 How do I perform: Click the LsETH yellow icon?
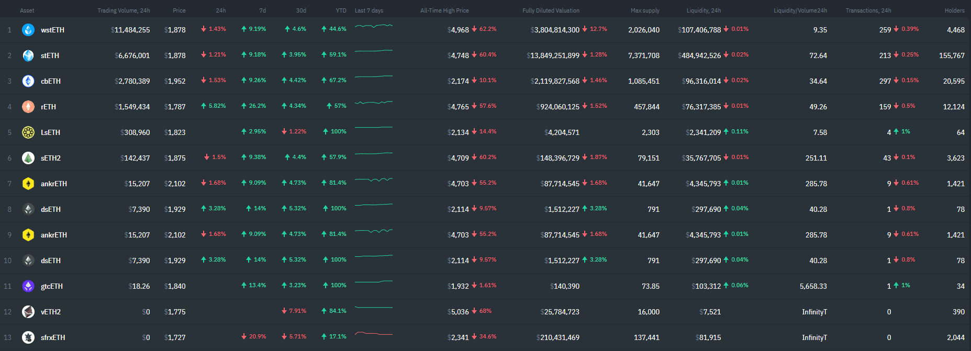[28, 132]
